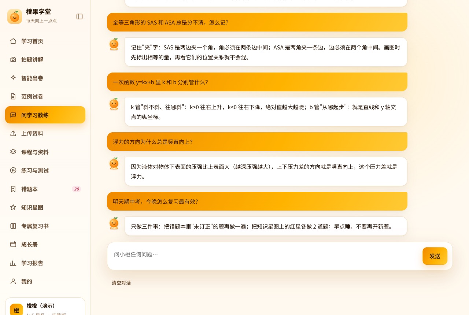Screen dimensions: 469x315
Task: Click the answer starting with 因为液体对物体下表面
Action: tap(266, 171)
